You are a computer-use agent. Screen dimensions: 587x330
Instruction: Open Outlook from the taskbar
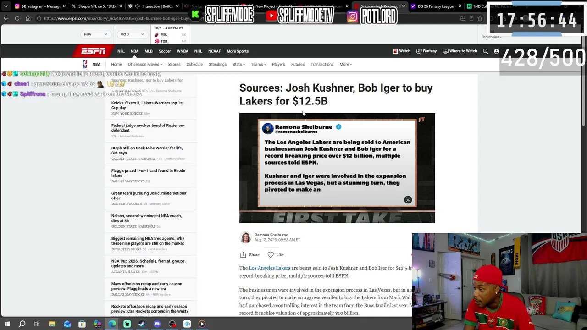click(x=67, y=324)
